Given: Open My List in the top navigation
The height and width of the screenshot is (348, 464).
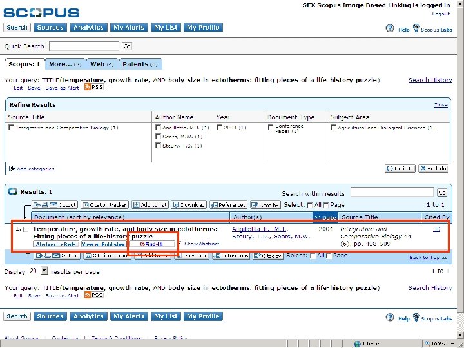Looking at the screenshot, I should 166,27.
